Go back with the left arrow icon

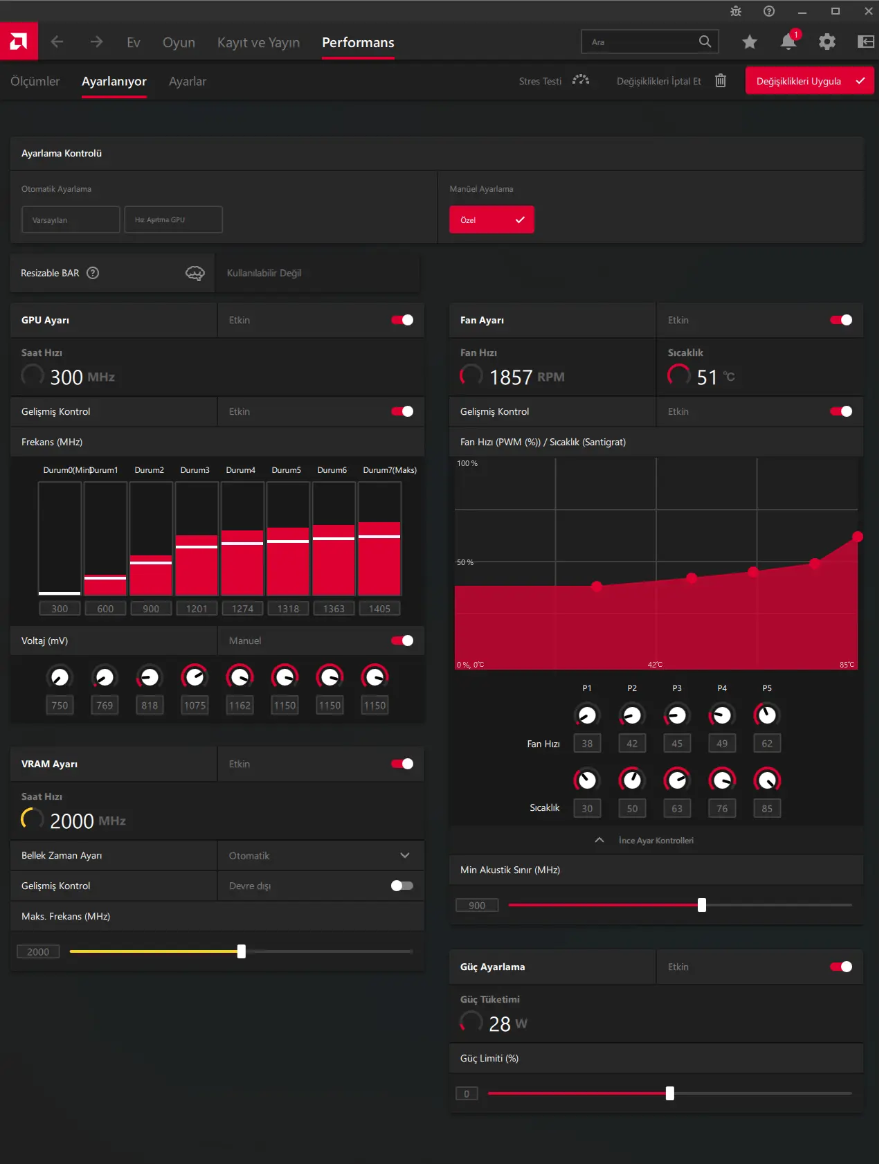(x=57, y=42)
